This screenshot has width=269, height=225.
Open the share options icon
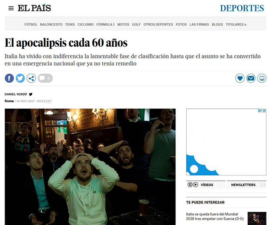coord(31,78)
